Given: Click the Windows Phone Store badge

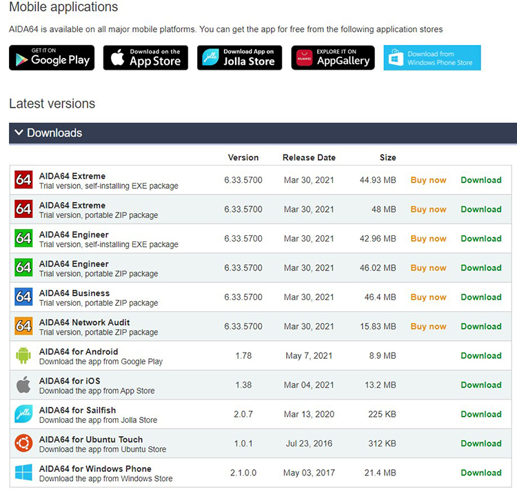Looking at the screenshot, I should pos(432,58).
